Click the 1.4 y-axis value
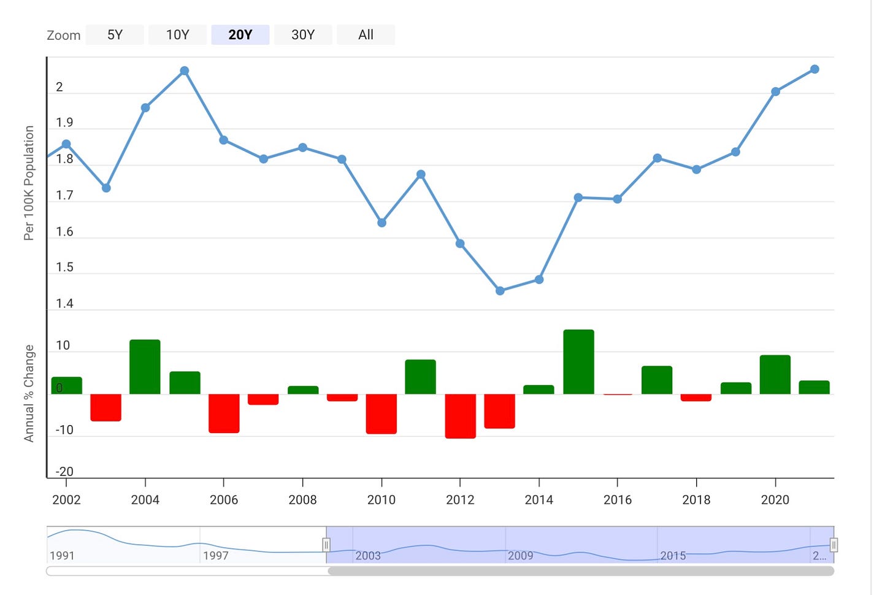Image resolution: width=893 pixels, height=595 pixels. tap(64, 304)
